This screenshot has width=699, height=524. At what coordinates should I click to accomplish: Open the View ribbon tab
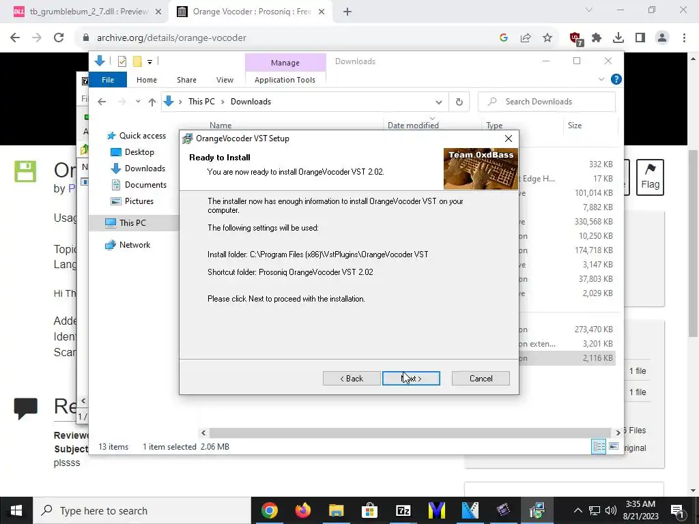point(225,80)
